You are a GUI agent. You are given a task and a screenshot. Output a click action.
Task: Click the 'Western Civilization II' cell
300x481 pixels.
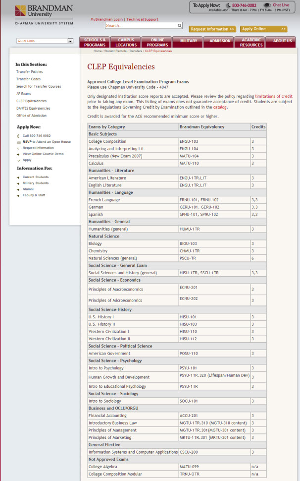coord(133,339)
